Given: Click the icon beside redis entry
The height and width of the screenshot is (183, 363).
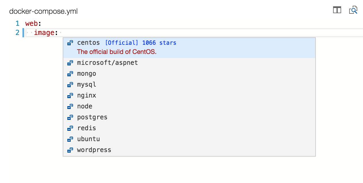Looking at the screenshot, I should 70,128.
